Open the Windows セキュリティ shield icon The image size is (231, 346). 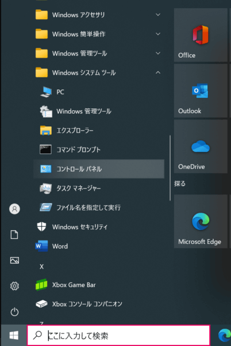(x=41, y=227)
